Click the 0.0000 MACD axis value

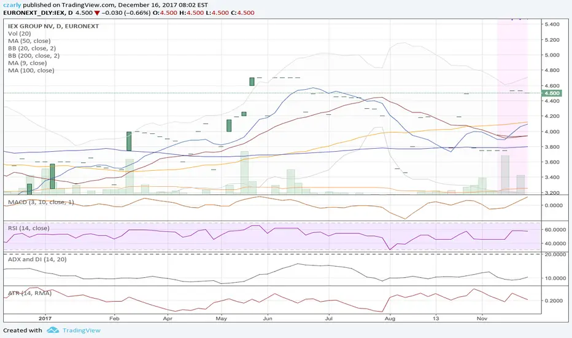click(554, 205)
